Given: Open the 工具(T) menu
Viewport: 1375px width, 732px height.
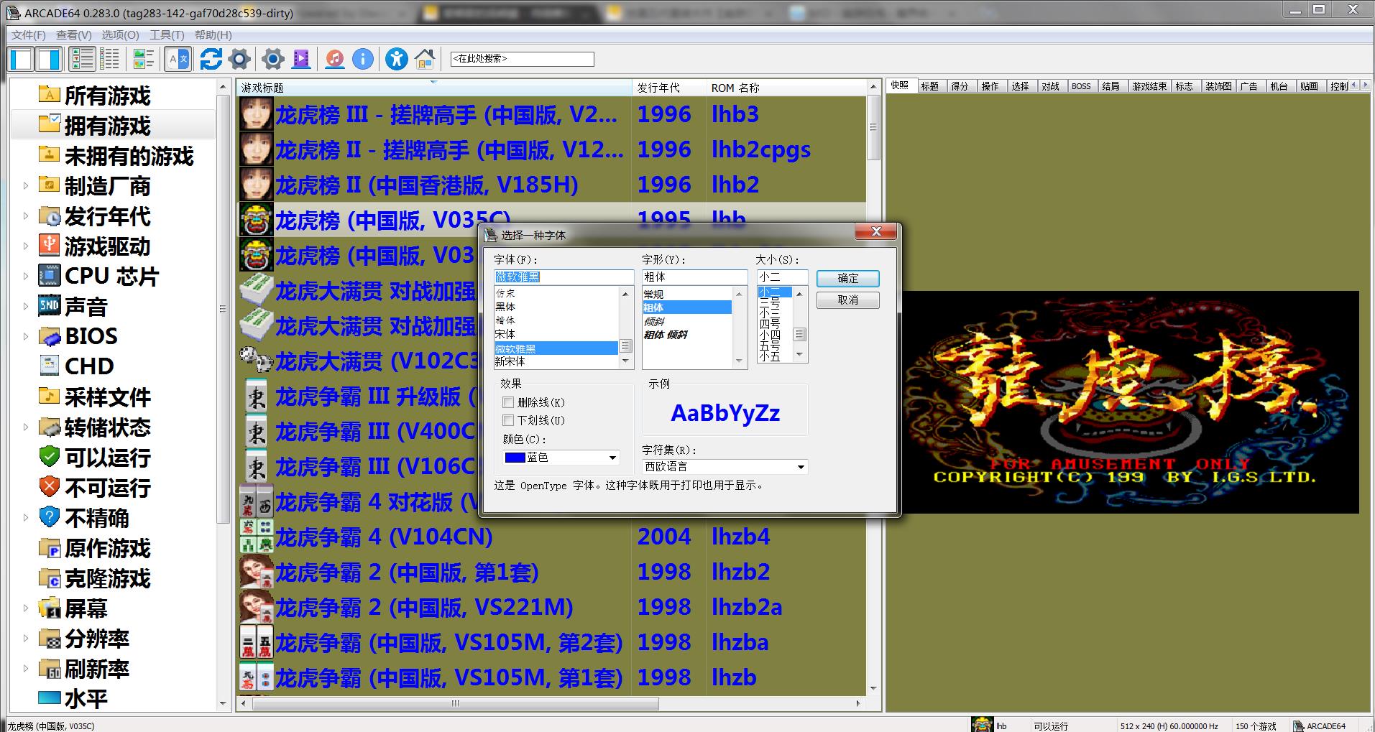Looking at the screenshot, I should coord(166,34).
